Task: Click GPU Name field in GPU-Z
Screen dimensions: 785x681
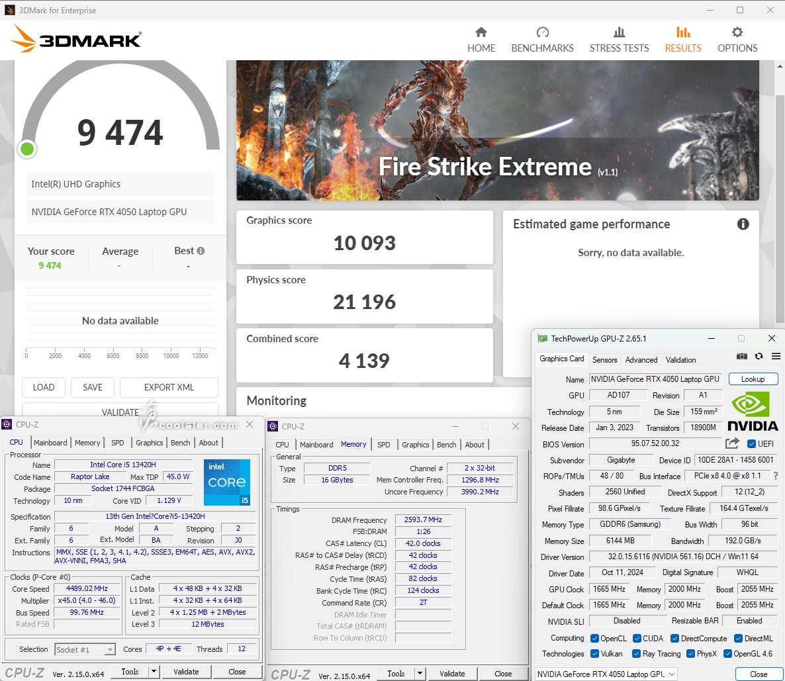Action: [x=655, y=379]
